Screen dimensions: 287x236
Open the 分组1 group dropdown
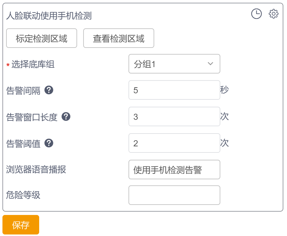[174, 64]
